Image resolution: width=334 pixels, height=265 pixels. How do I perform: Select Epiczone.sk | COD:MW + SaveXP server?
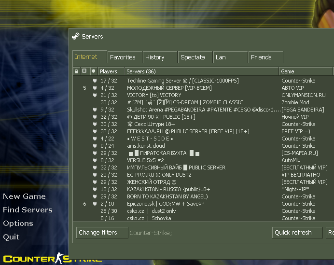(203, 204)
